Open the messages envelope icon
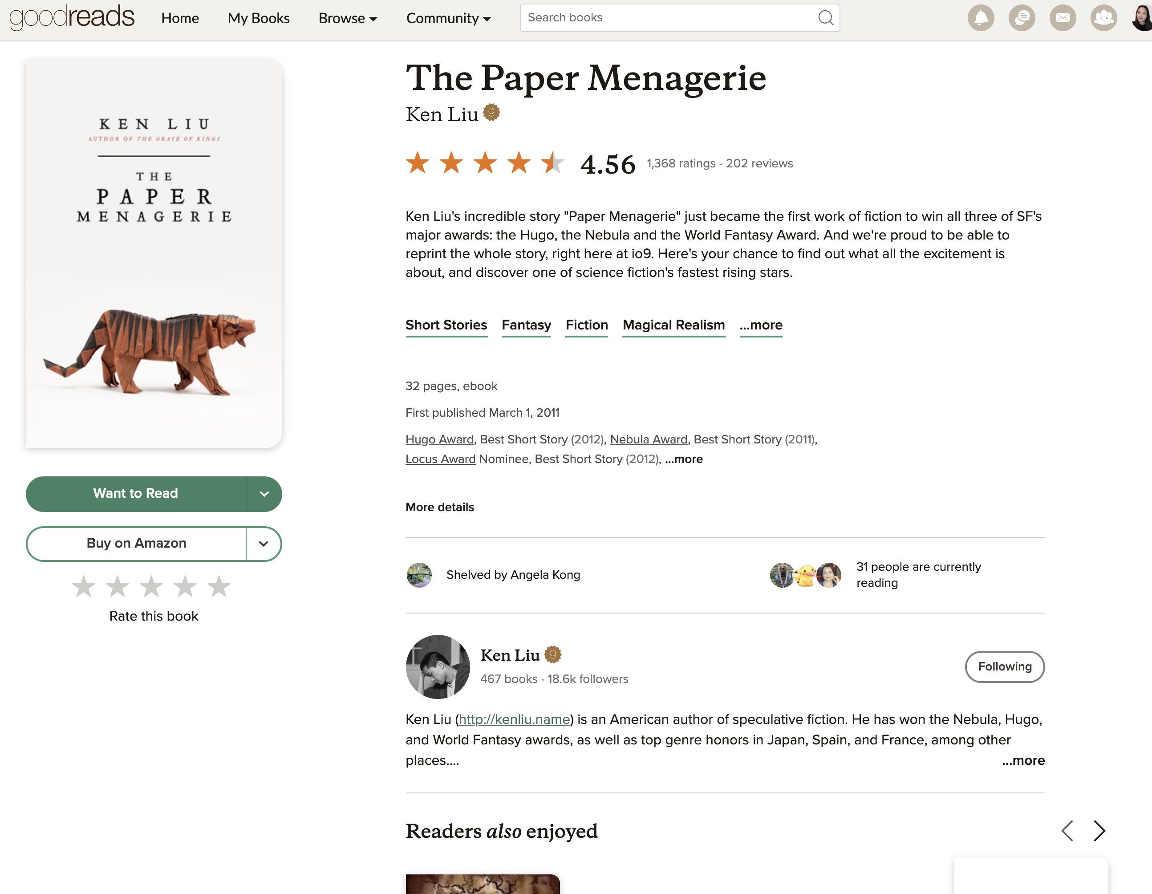This screenshot has height=894, width=1152. point(1063,18)
